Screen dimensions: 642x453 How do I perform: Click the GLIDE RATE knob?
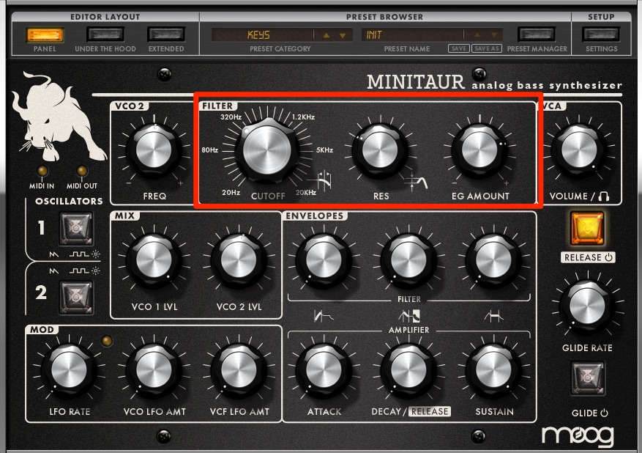pyautogui.click(x=587, y=306)
